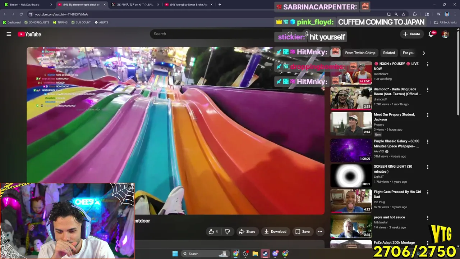Image resolution: width=460 pixels, height=259 pixels.
Task: Switch to 'YoungBoy Never Broke Again' tab
Action: tap(189, 5)
